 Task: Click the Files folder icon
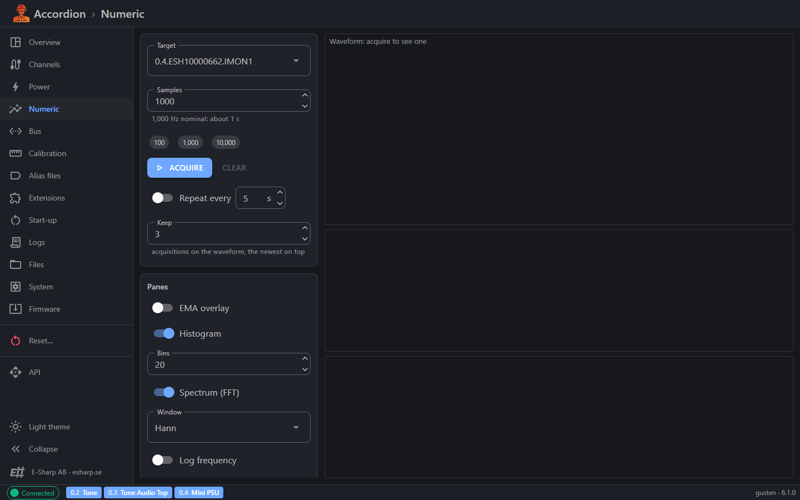tap(16, 264)
